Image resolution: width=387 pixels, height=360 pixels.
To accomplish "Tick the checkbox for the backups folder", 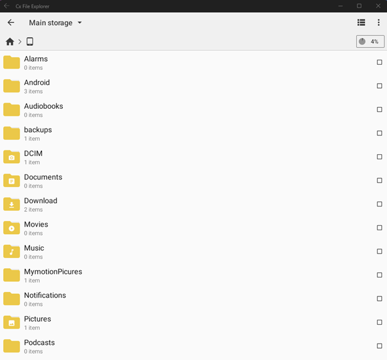I will [x=379, y=133].
